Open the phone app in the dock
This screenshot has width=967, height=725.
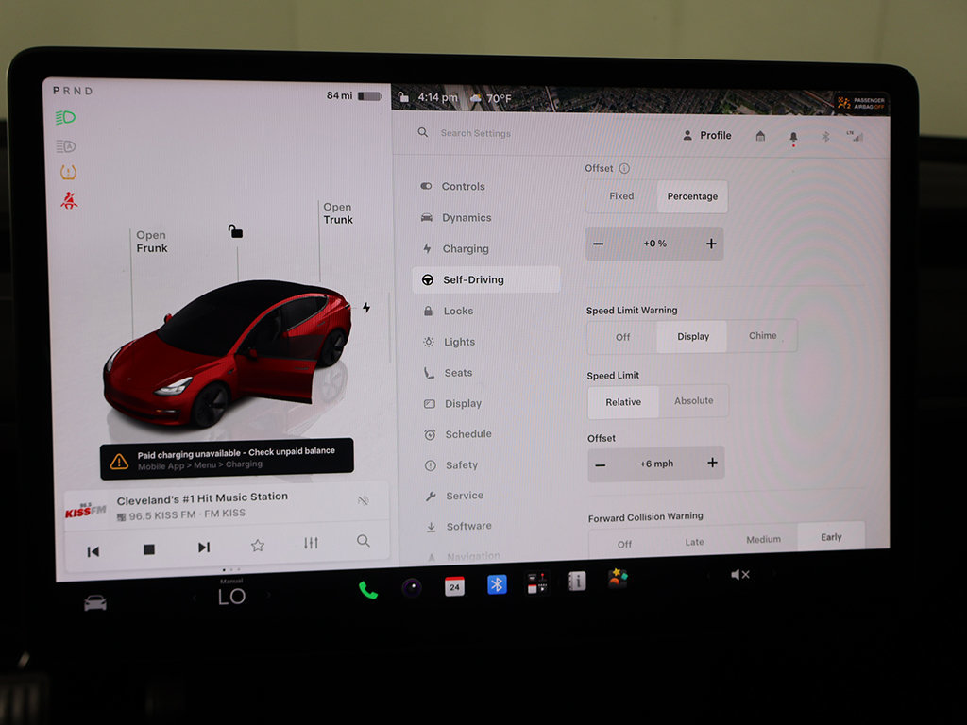point(368,590)
